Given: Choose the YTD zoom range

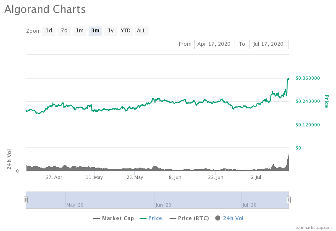Looking at the screenshot, I should pyautogui.click(x=126, y=31).
